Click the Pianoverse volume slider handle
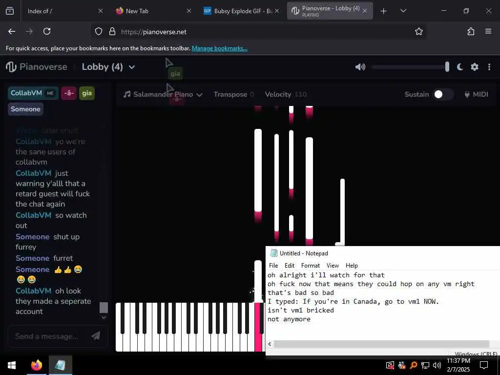500x375 pixels. pyautogui.click(x=447, y=66)
